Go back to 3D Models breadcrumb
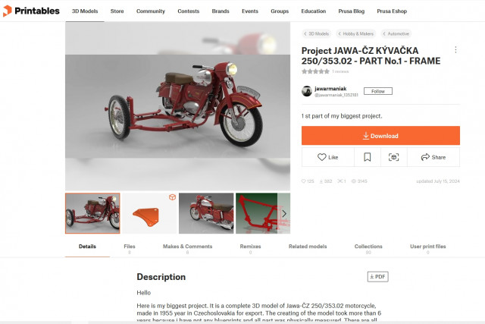This screenshot has width=485, height=324. click(316, 33)
